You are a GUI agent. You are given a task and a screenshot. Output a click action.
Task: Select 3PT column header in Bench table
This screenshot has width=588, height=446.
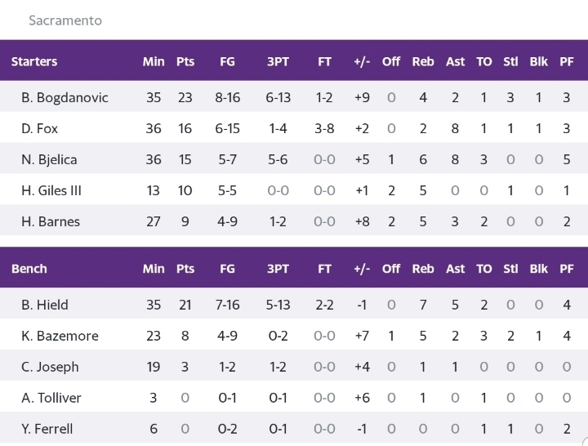(278, 269)
